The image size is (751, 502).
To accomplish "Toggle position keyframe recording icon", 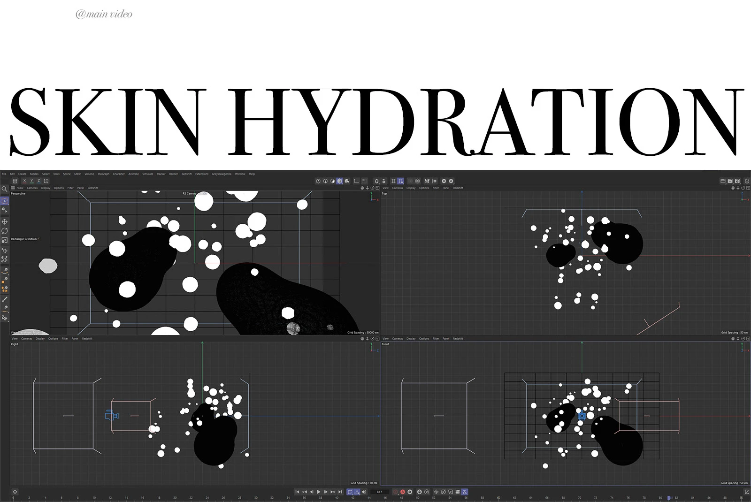I will (x=436, y=492).
